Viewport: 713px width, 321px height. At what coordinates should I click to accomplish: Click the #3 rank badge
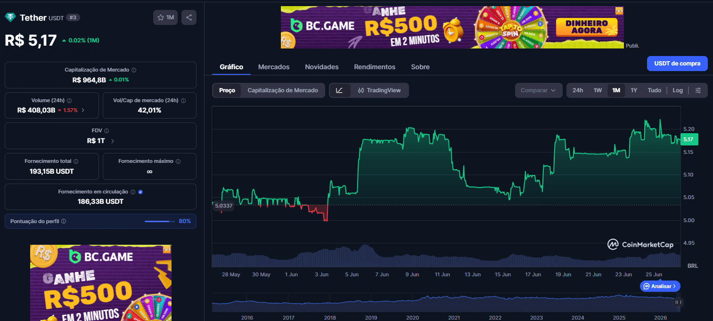click(x=73, y=17)
